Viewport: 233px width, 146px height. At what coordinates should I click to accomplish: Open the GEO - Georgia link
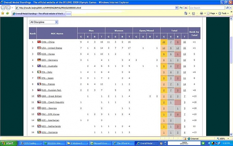click(49, 108)
